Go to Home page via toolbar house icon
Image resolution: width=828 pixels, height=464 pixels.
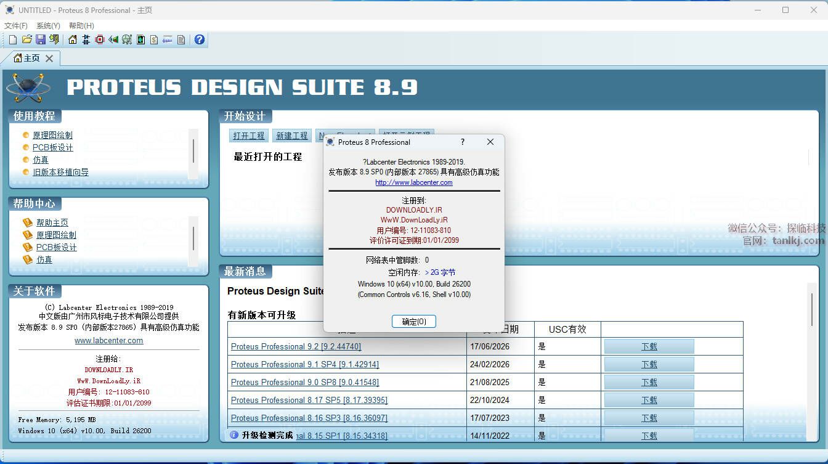pyautogui.click(x=73, y=39)
